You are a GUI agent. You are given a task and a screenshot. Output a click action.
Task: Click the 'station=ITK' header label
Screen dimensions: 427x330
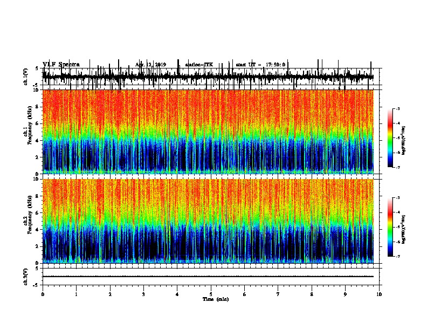click(199, 65)
